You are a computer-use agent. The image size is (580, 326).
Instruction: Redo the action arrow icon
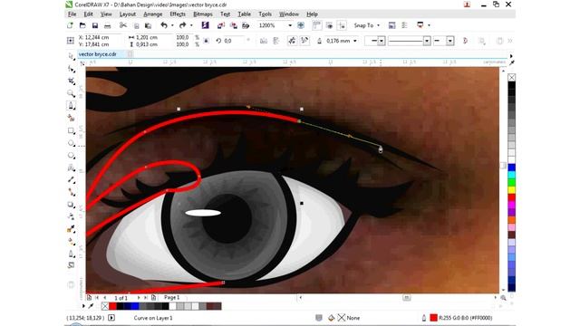pos(183,25)
